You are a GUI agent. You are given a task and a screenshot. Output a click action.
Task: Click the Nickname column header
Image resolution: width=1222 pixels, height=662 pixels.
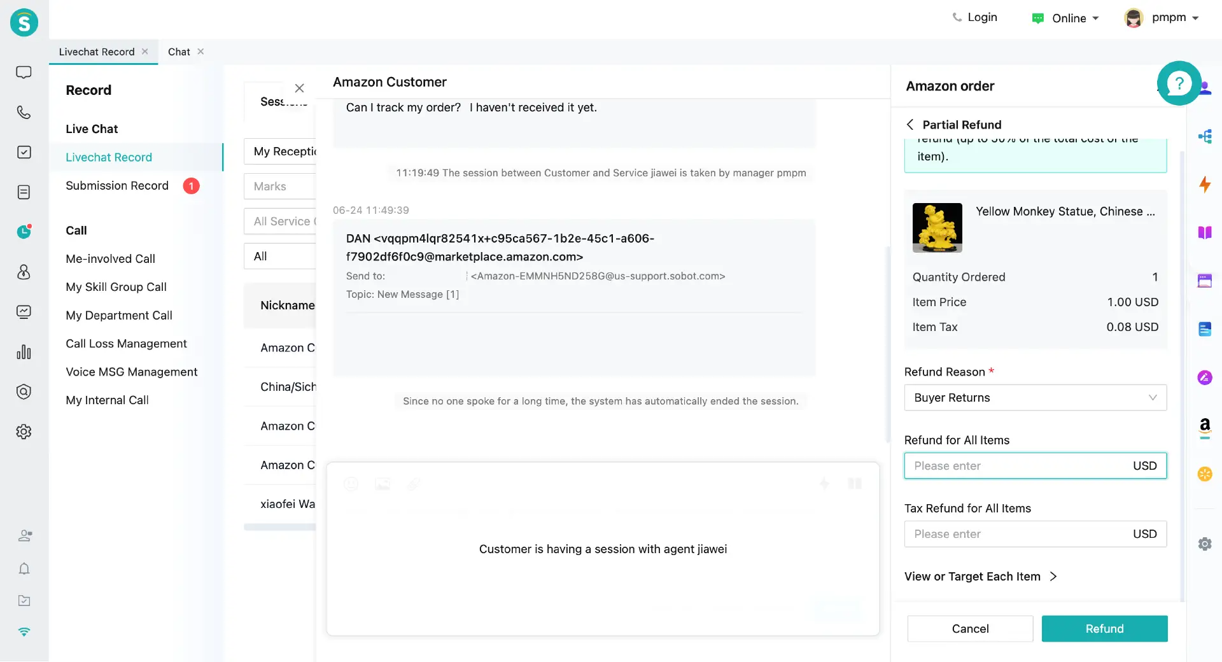pyautogui.click(x=287, y=306)
